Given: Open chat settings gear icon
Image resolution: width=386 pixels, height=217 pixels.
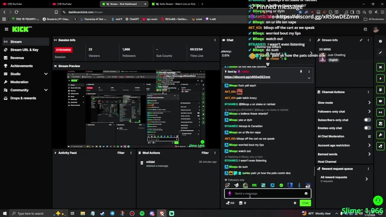Looking at the screenshot, I should (x=295, y=203).
